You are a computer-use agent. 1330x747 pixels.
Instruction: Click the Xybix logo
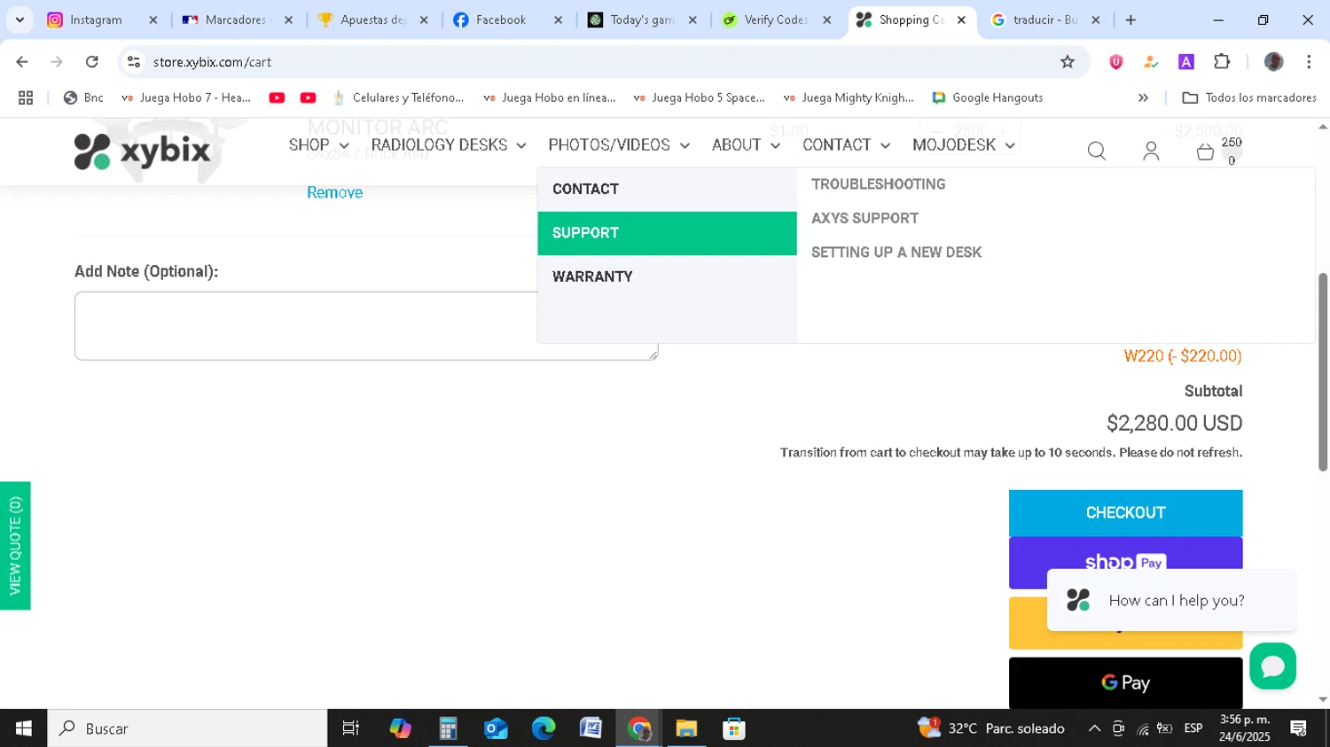coord(142,151)
